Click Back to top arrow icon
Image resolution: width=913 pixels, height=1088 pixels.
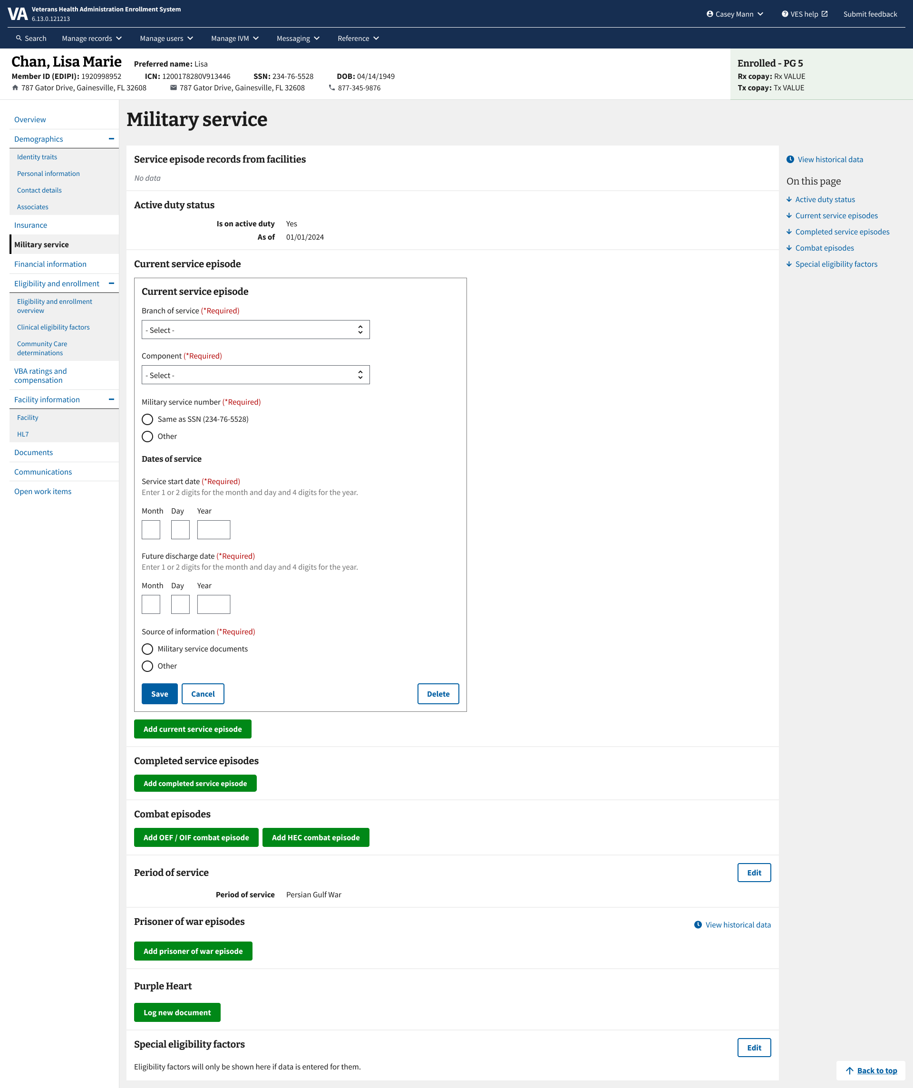[850, 1070]
